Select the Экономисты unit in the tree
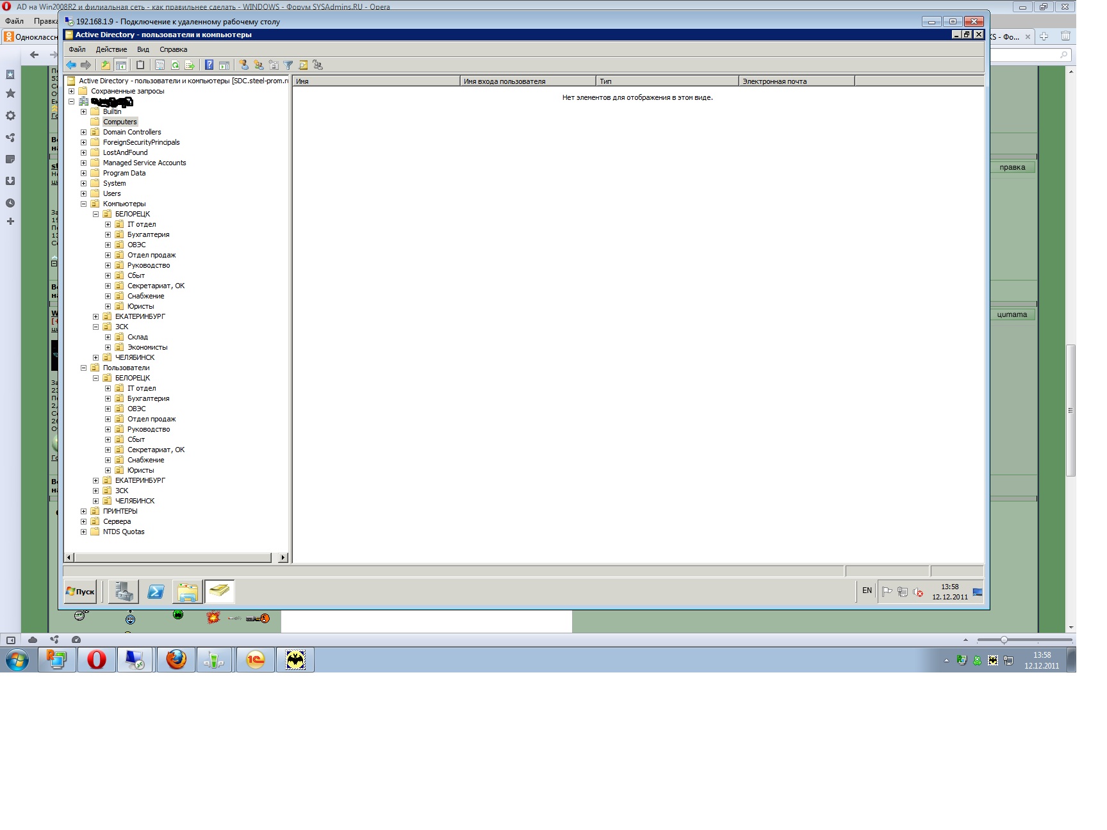 point(147,347)
